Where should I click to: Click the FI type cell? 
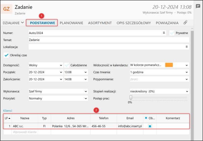point(44,126)
